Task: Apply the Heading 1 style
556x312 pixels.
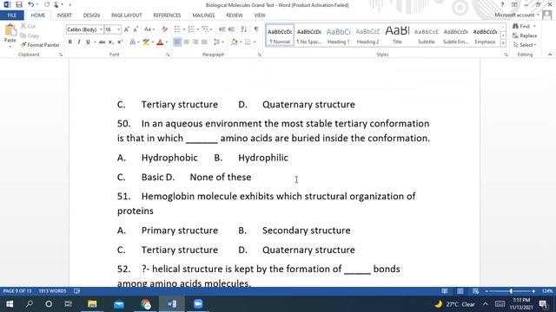Action: click(x=338, y=36)
